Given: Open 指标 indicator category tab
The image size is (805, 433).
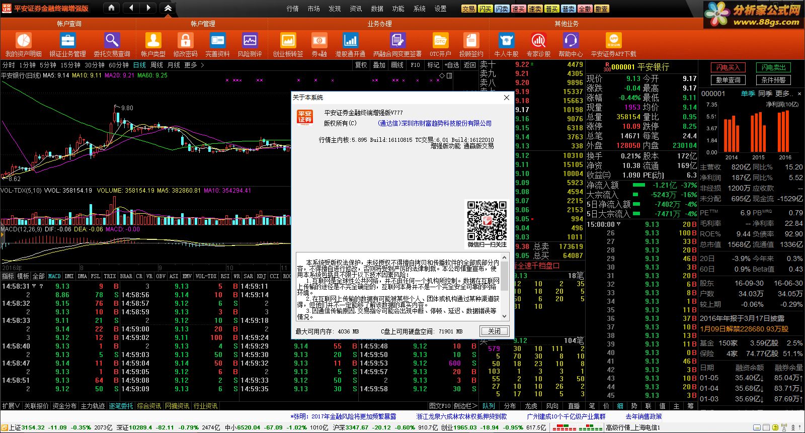Looking at the screenshot, I should [x=8, y=276].
